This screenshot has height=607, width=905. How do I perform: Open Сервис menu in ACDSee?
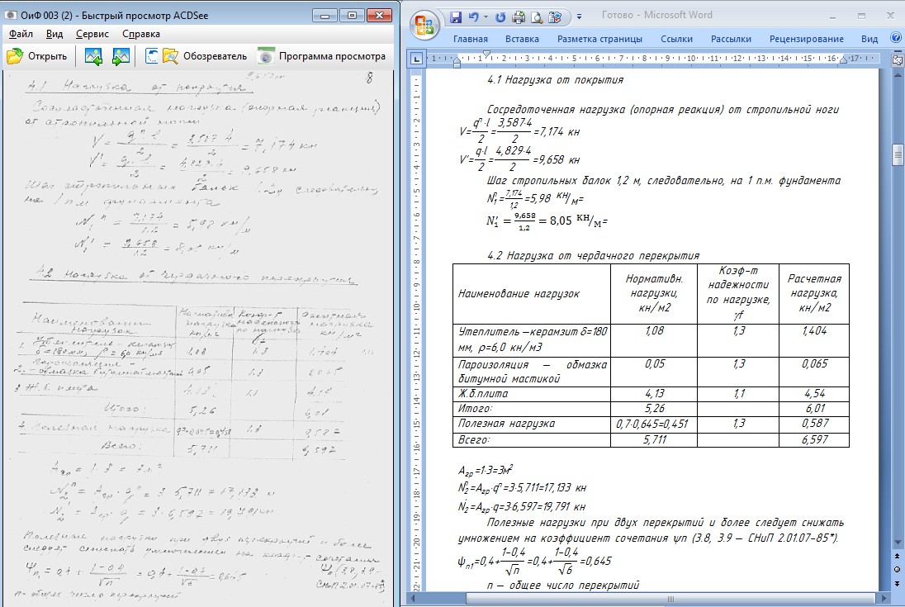[x=92, y=34]
